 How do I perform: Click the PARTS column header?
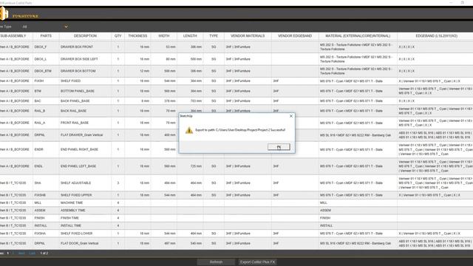(x=46, y=36)
